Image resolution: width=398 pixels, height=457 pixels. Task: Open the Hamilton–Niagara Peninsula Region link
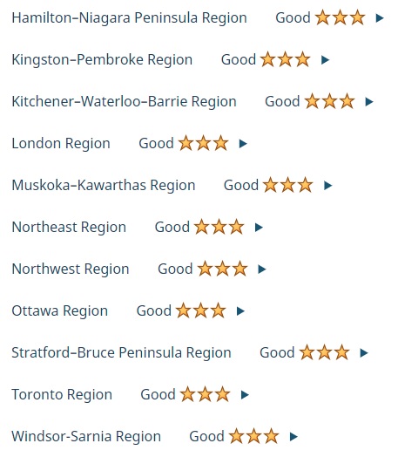pyautogui.click(x=129, y=18)
